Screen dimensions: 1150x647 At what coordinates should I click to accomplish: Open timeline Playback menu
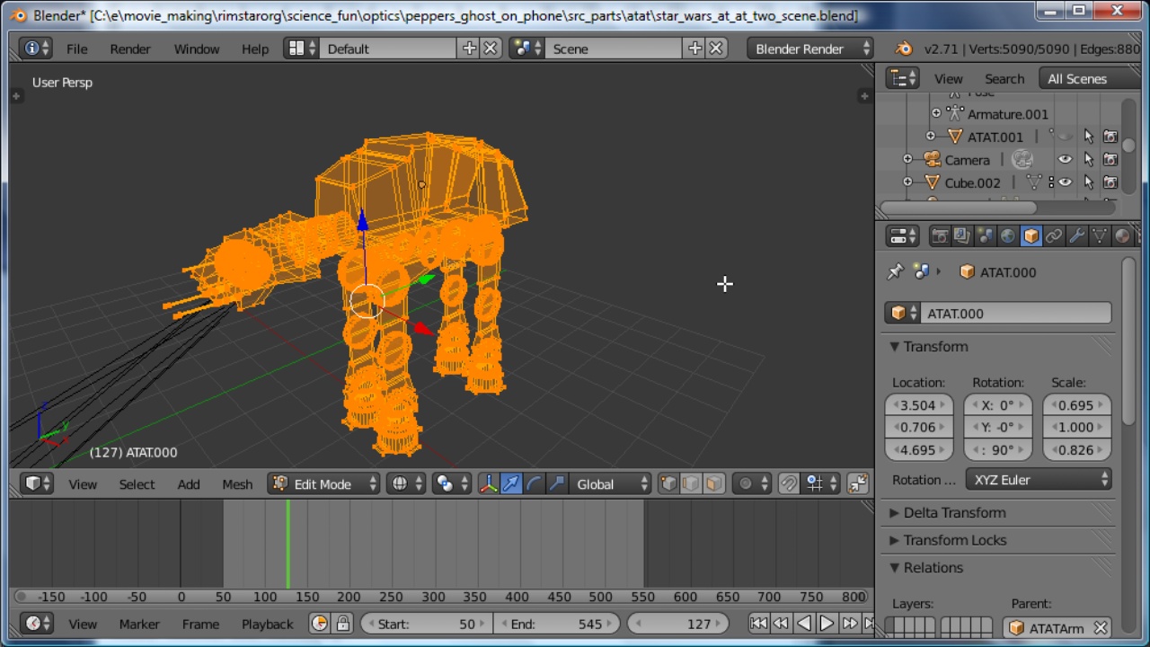point(267,624)
